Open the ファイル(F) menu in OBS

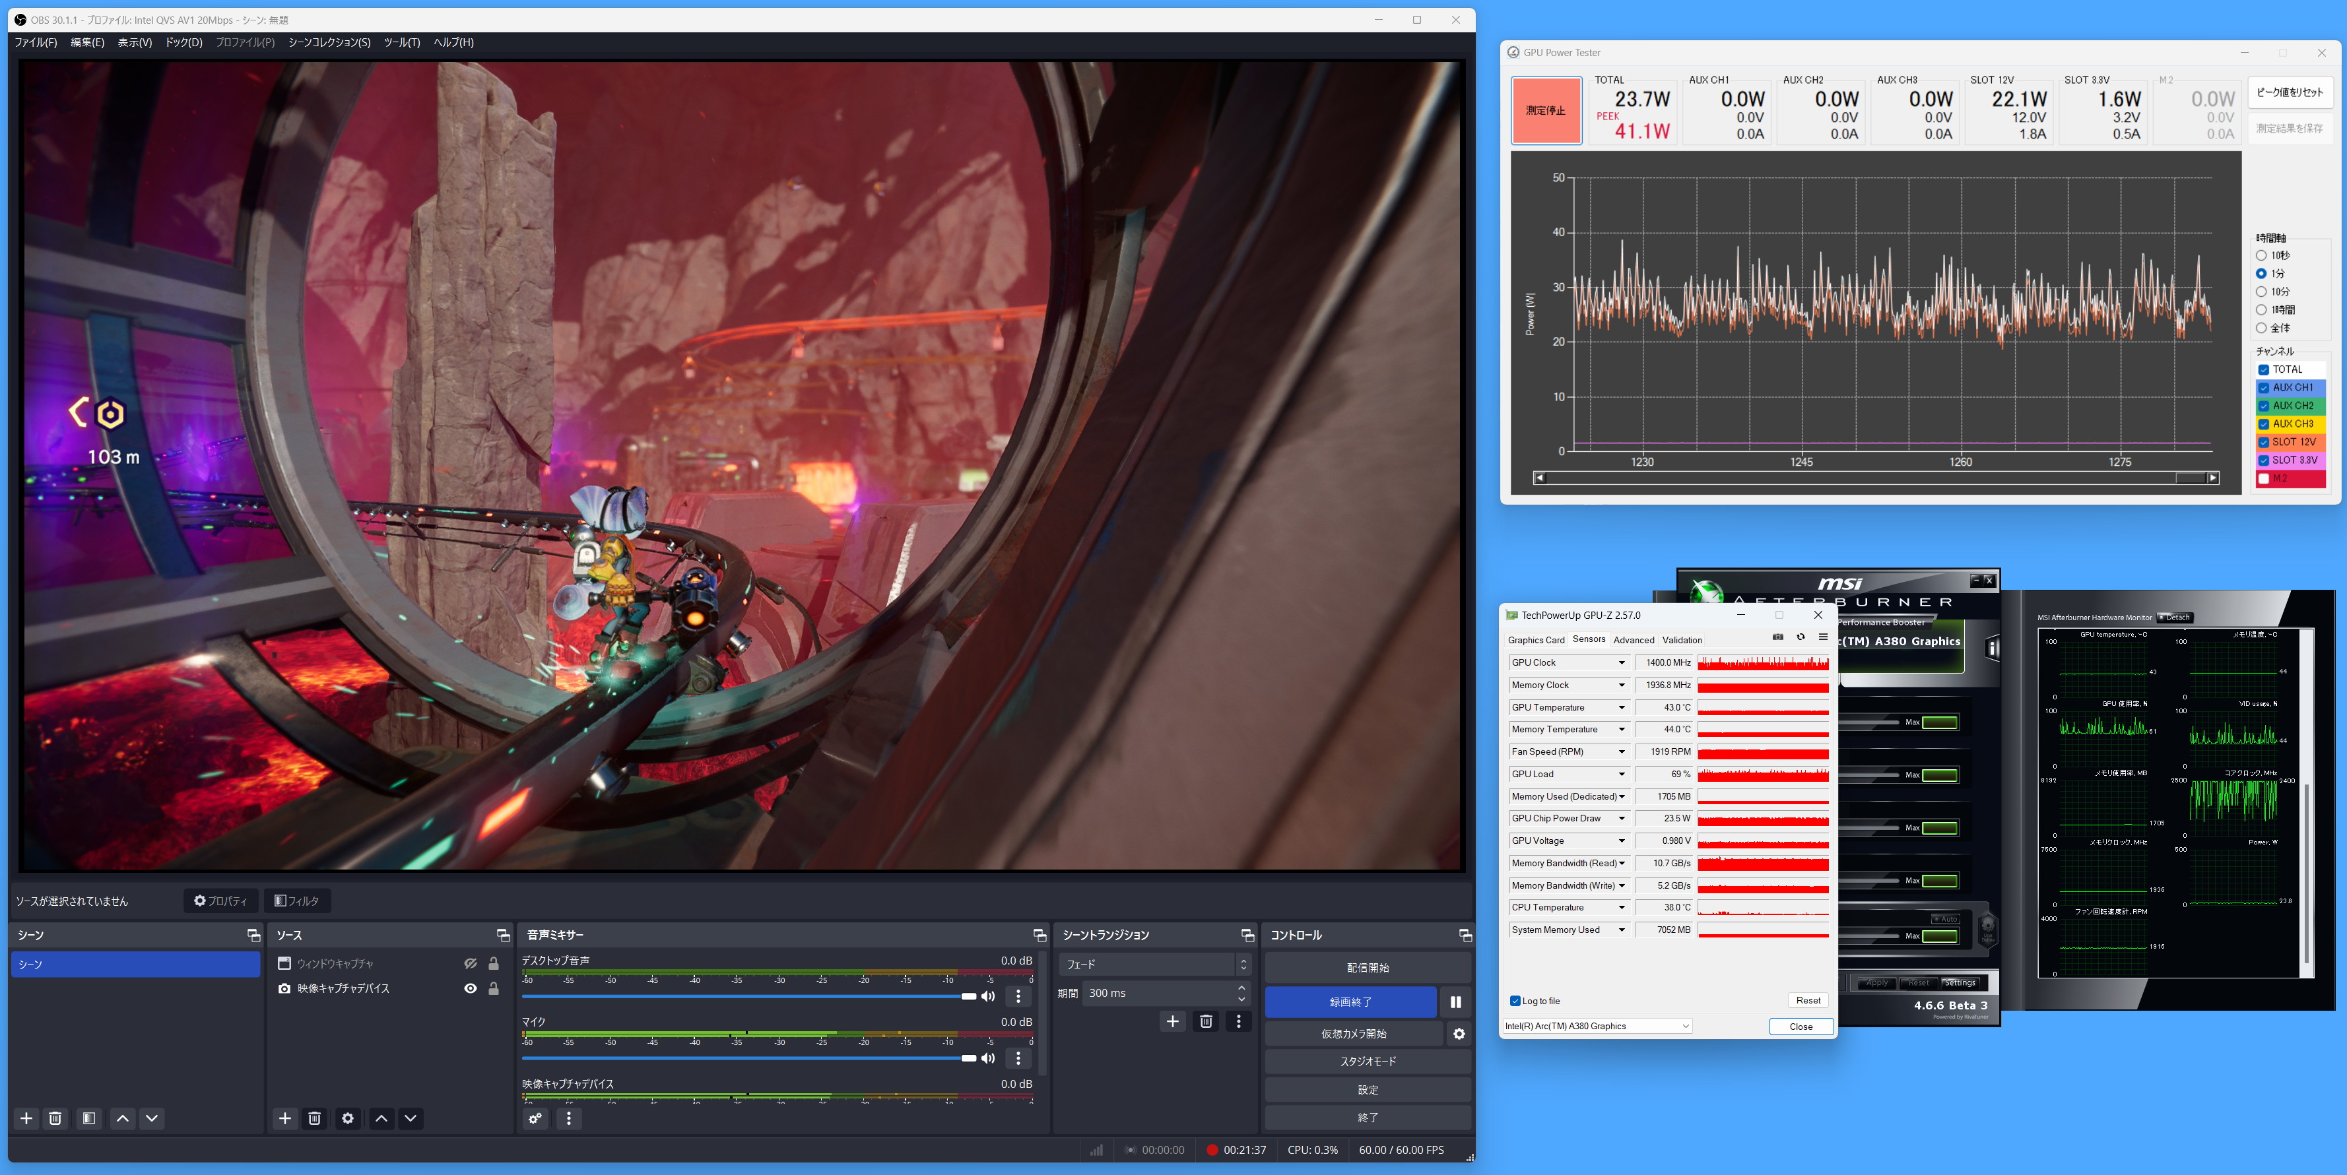point(36,43)
